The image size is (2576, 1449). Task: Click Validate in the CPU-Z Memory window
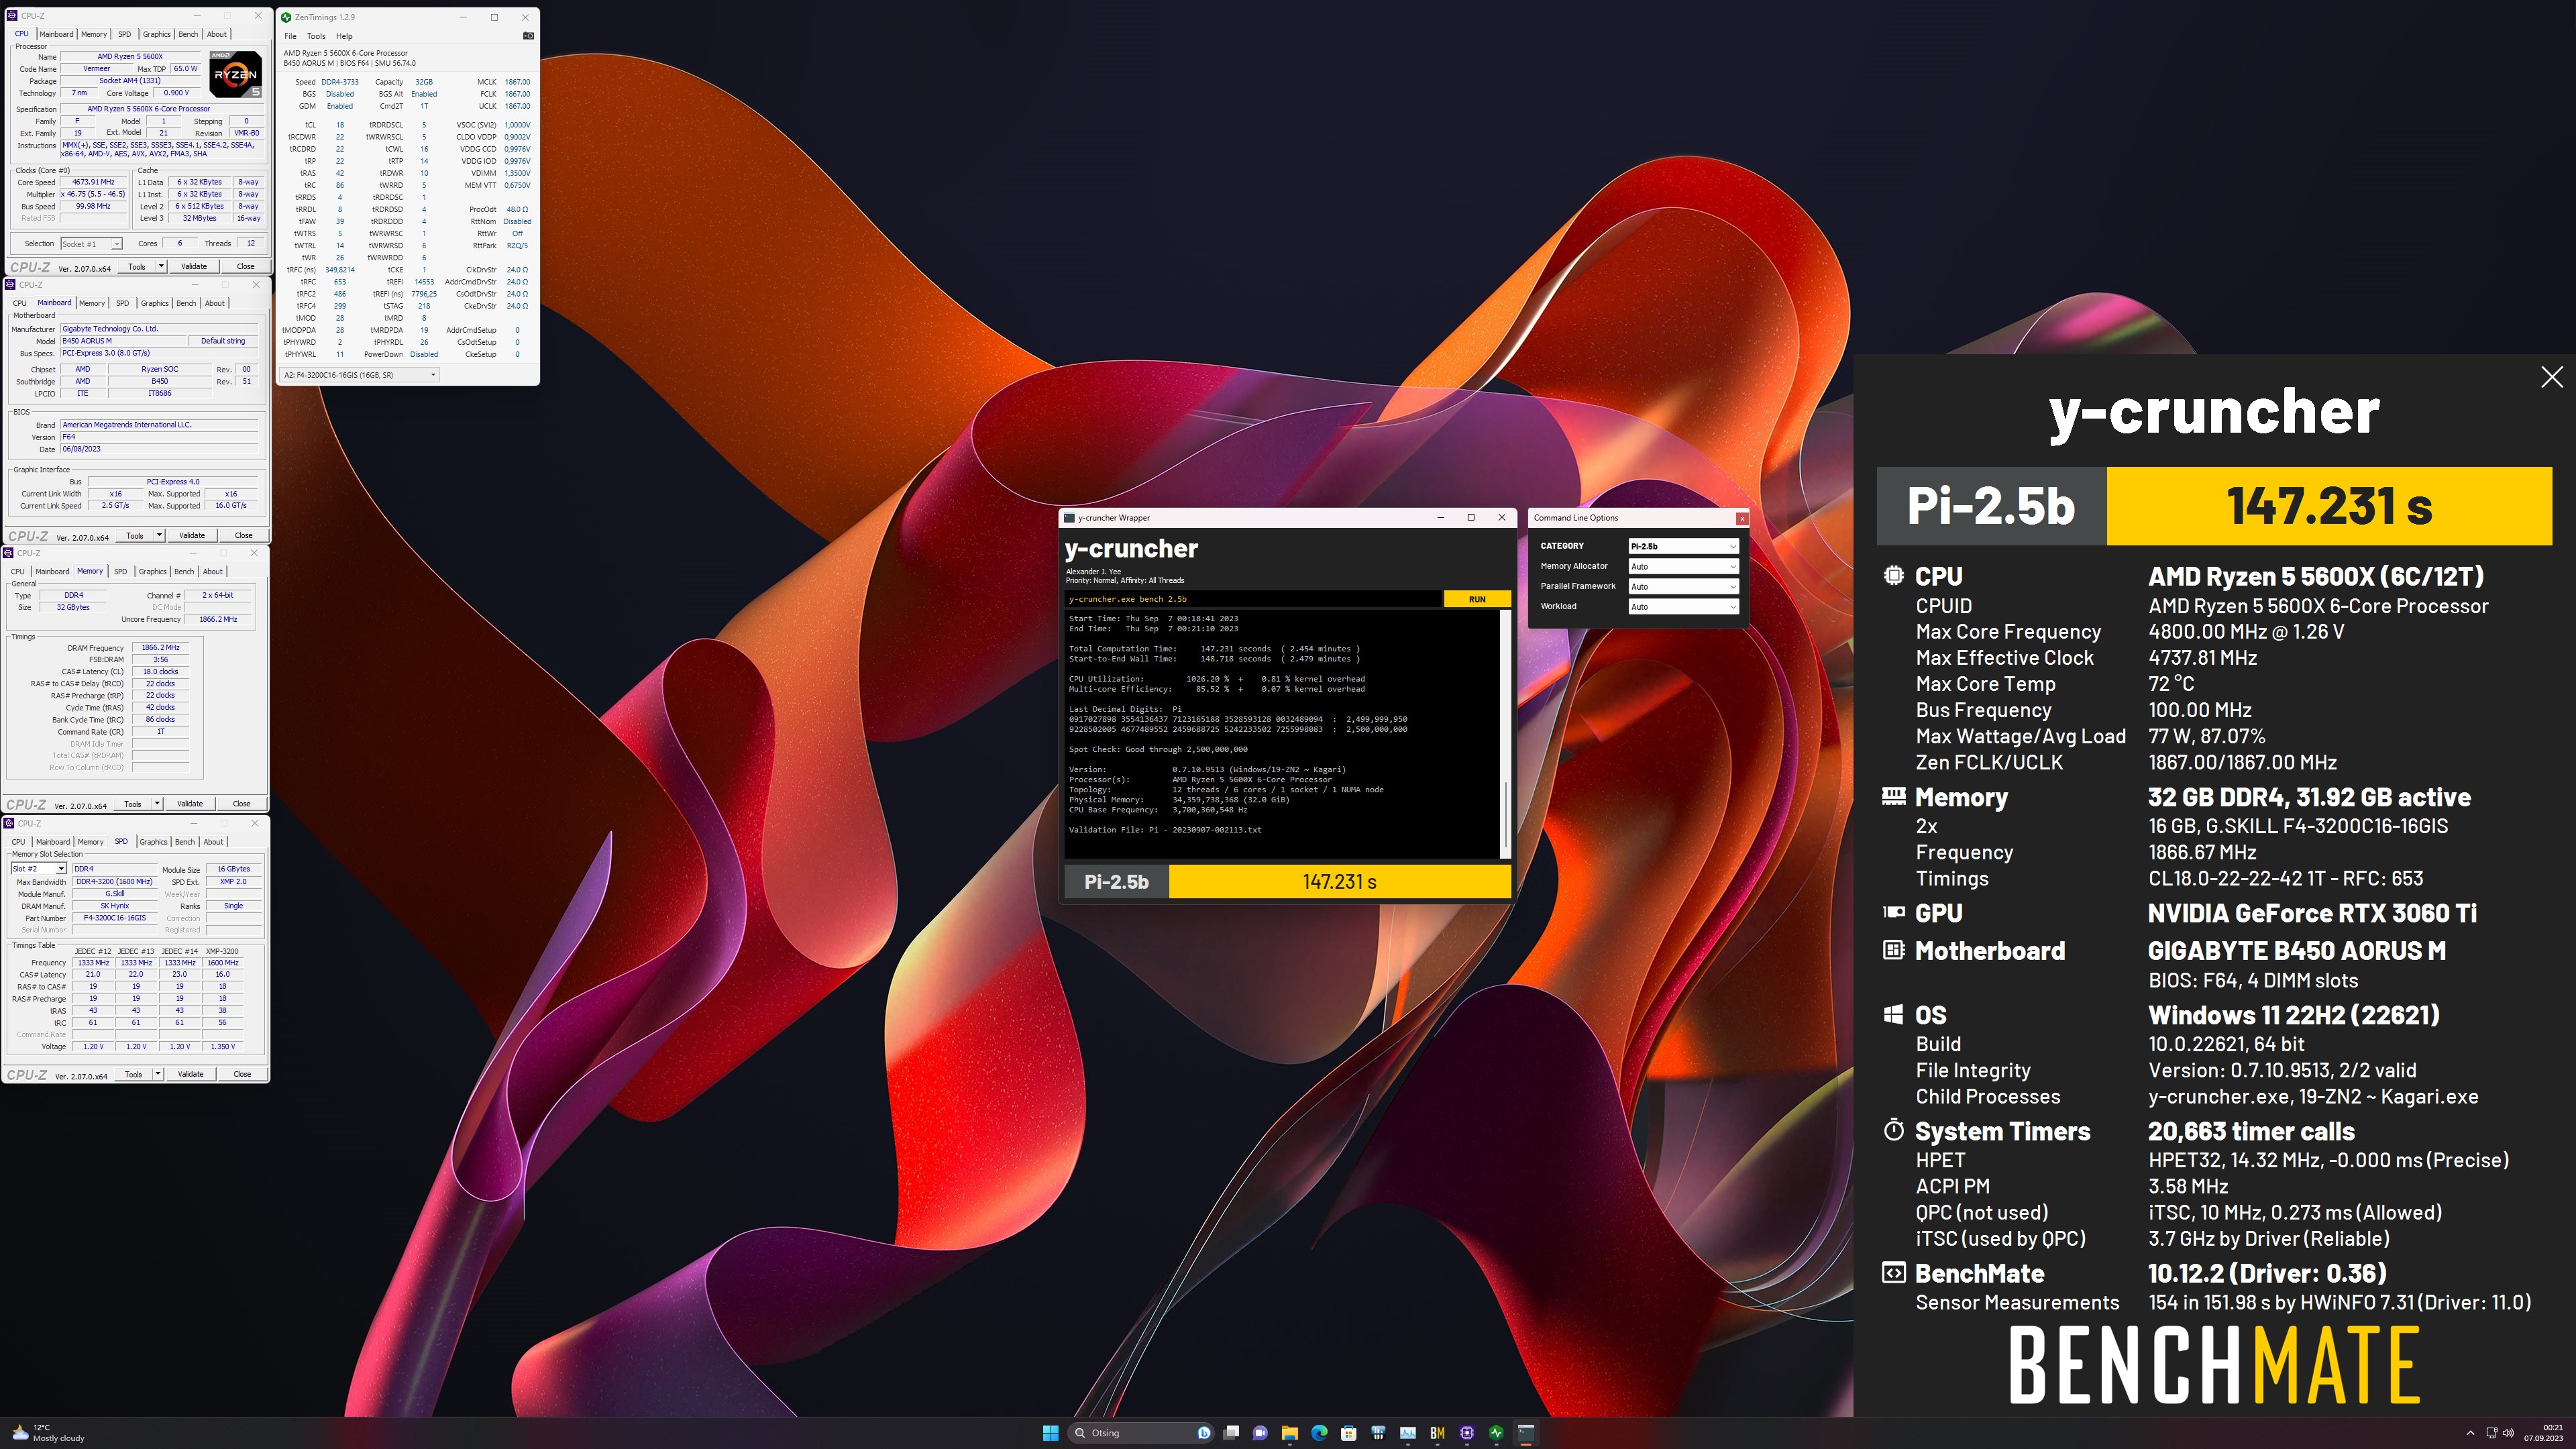pyautogui.click(x=190, y=804)
